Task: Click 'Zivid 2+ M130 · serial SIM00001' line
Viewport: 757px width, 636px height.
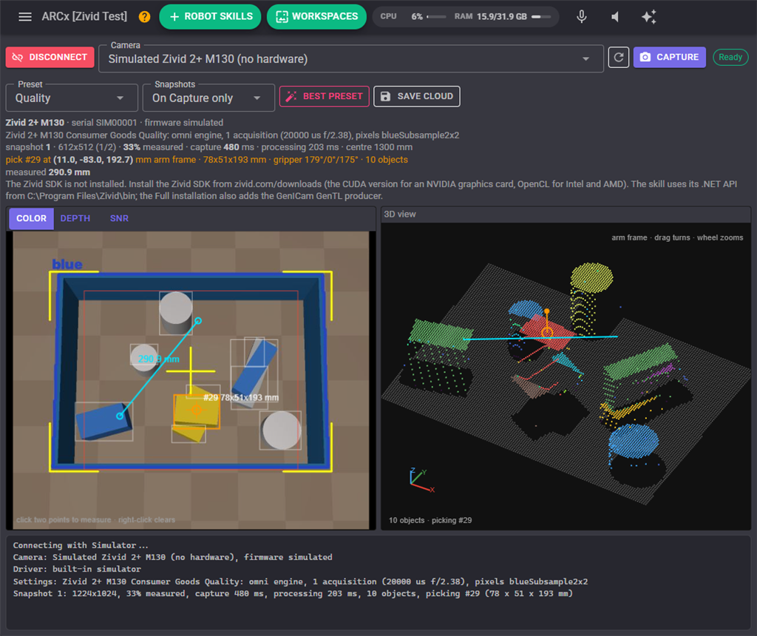Action: tap(115, 123)
